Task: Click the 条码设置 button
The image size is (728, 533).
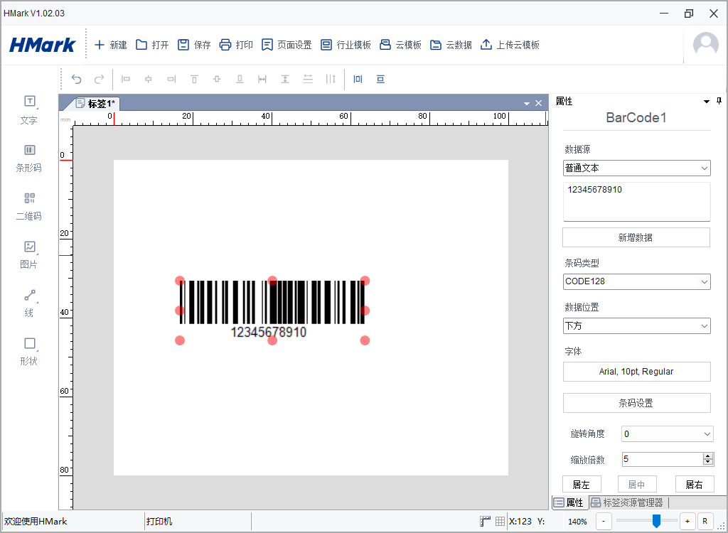Action: (x=636, y=403)
